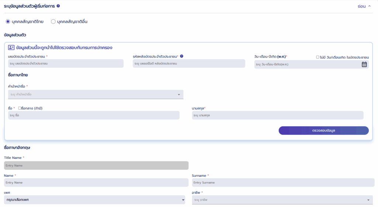Select บุคคลสัญชาติไทย radio option
Image resolution: width=378 pixels, height=207 pixels.
(8, 22)
